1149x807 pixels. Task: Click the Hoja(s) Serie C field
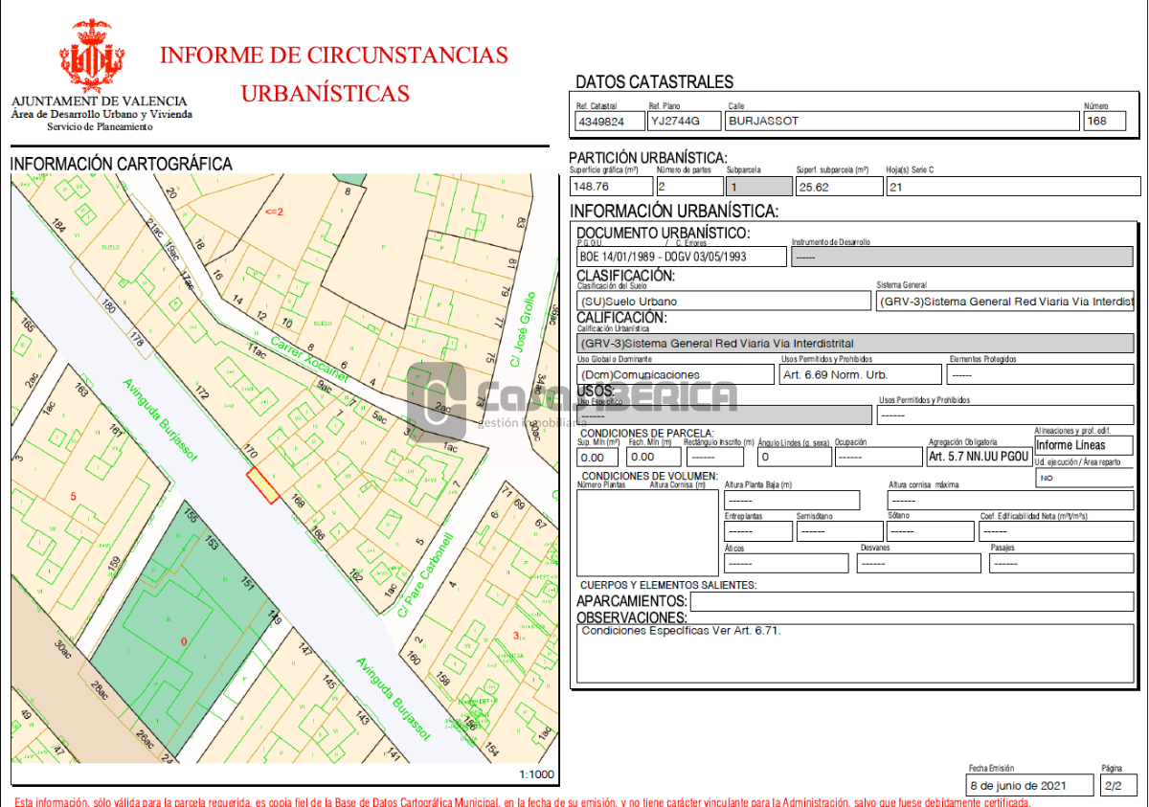(1014, 187)
